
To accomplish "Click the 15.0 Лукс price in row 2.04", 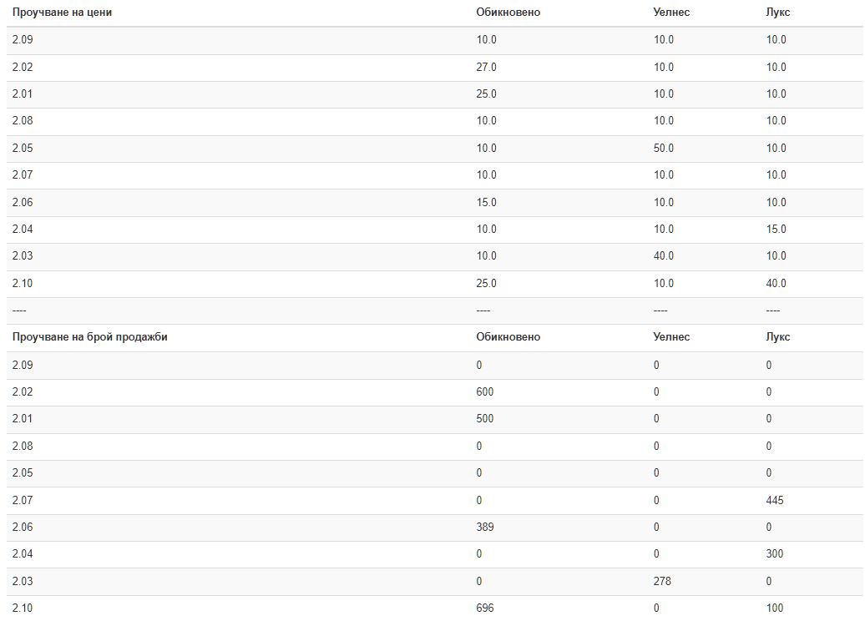I will click(776, 229).
